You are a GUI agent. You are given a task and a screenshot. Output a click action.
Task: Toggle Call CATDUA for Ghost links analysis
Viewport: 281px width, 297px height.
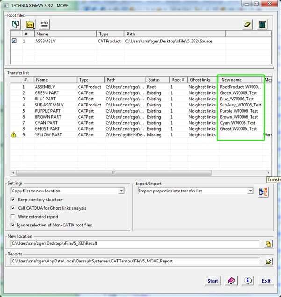[13, 208]
